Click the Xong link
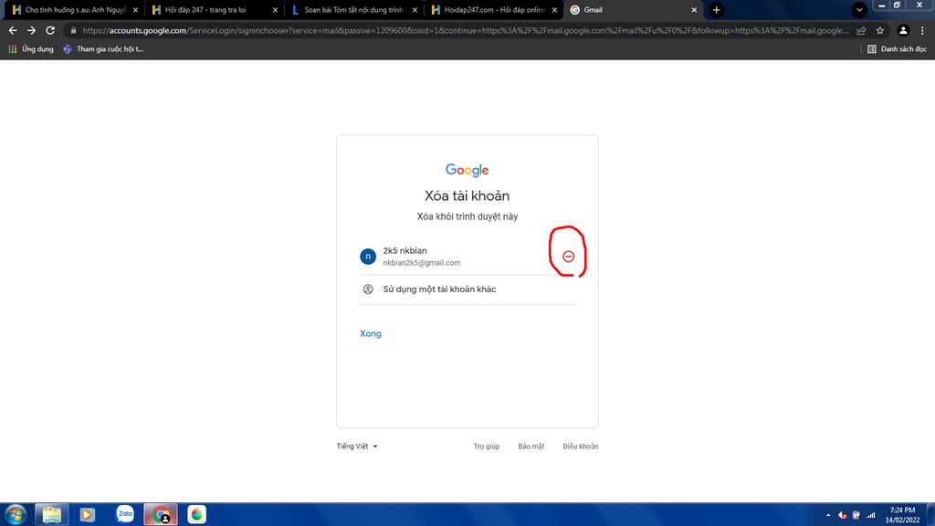The image size is (935, 526). pyautogui.click(x=371, y=333)
